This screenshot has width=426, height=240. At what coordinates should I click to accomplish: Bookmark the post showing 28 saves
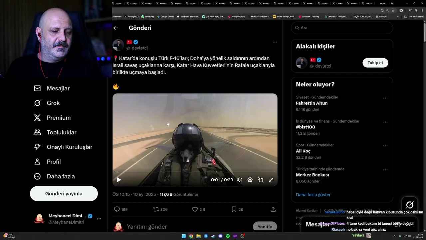[x=234, y=209]
